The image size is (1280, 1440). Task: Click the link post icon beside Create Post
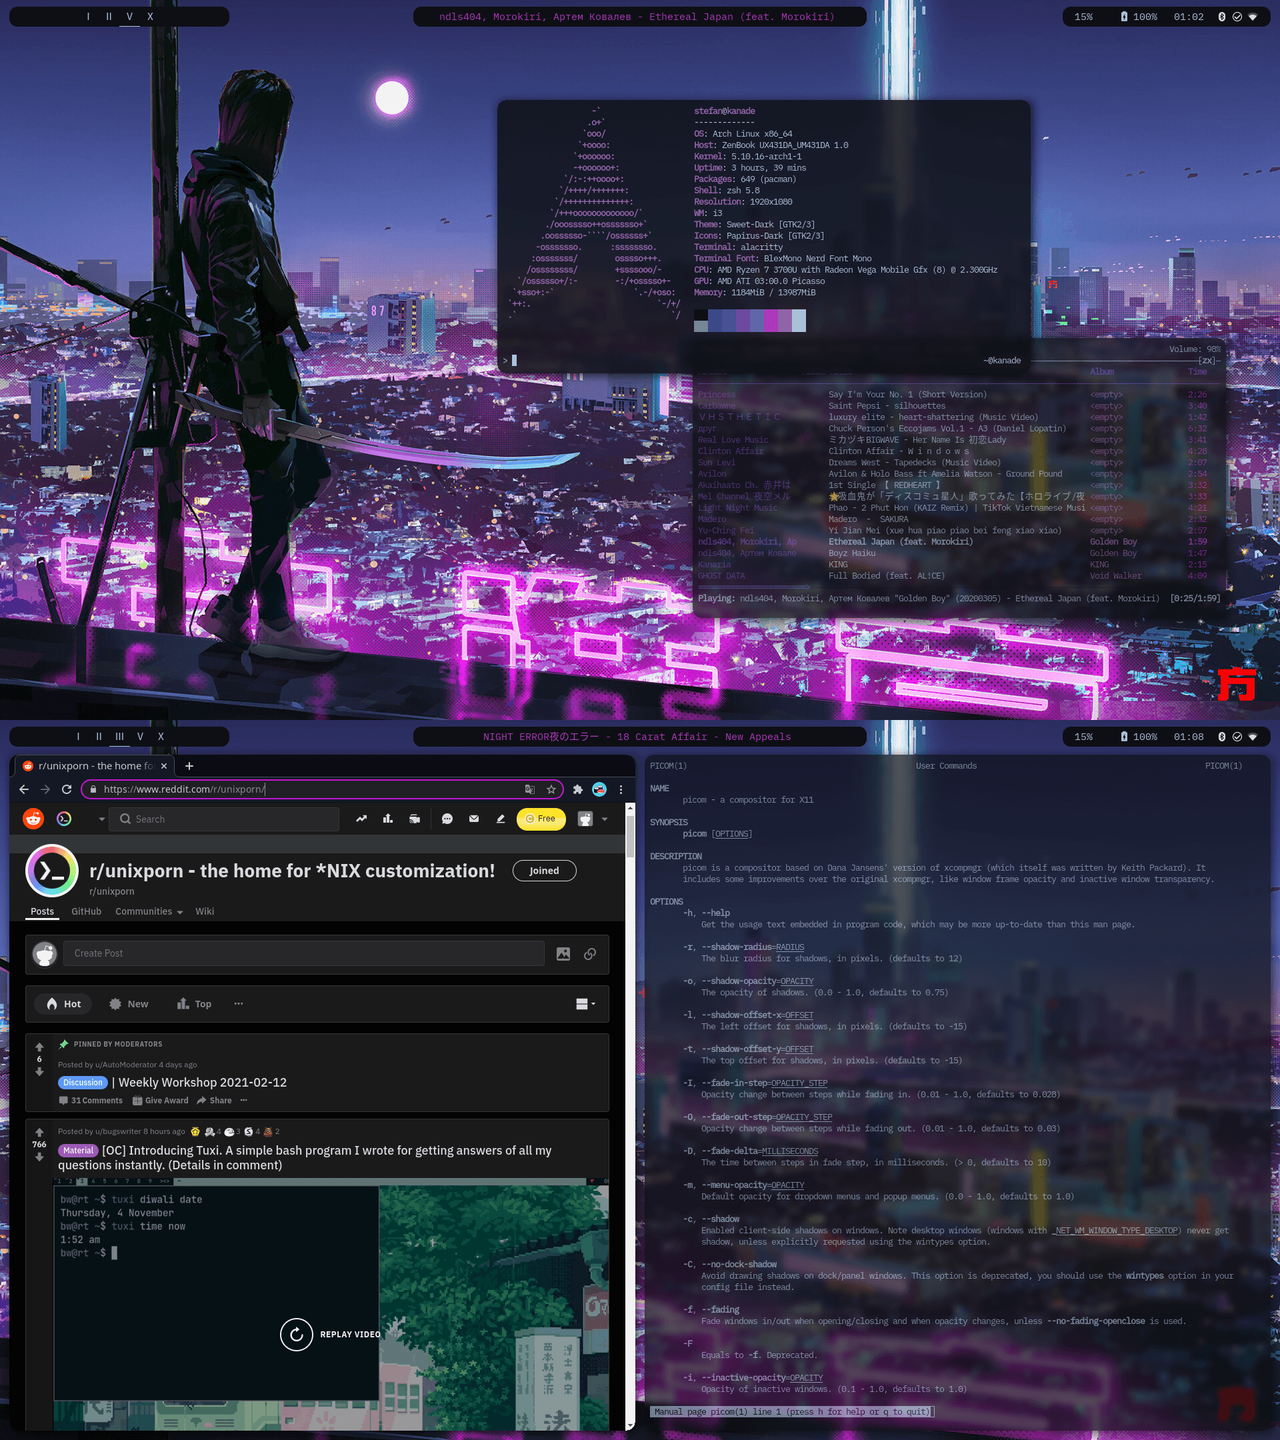click(591, 954)
